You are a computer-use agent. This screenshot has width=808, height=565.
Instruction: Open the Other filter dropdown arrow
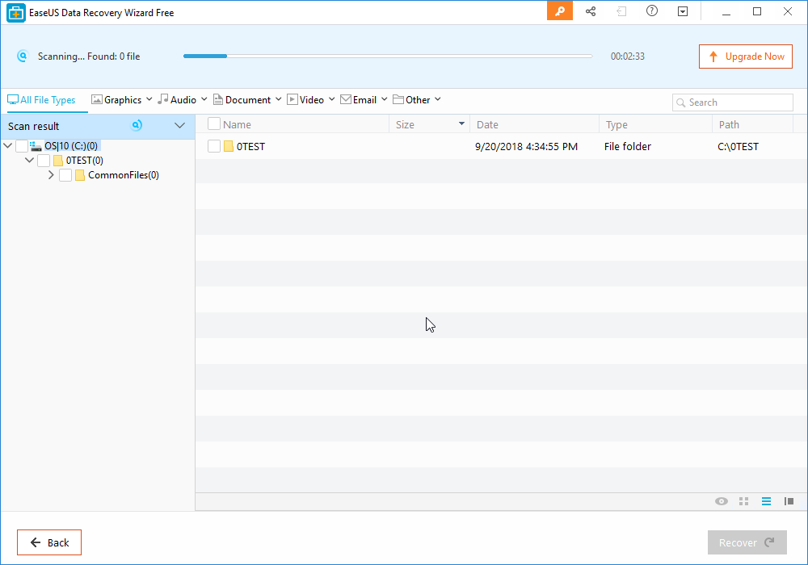pyautogui.click(x=437, y=99)
